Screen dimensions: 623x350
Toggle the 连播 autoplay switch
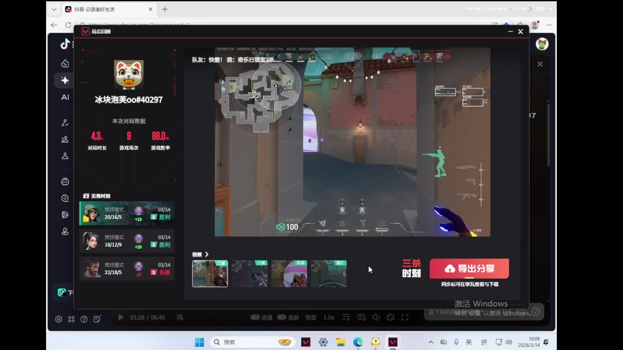(x=255, y=317)
